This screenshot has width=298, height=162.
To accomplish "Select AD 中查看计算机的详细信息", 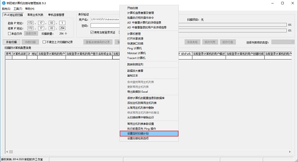I will pos(149,23).
